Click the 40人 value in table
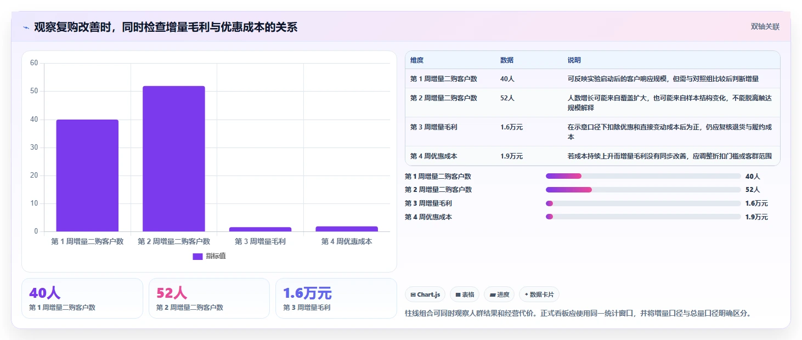Screen dimensions: 802x340 [507, 79]
